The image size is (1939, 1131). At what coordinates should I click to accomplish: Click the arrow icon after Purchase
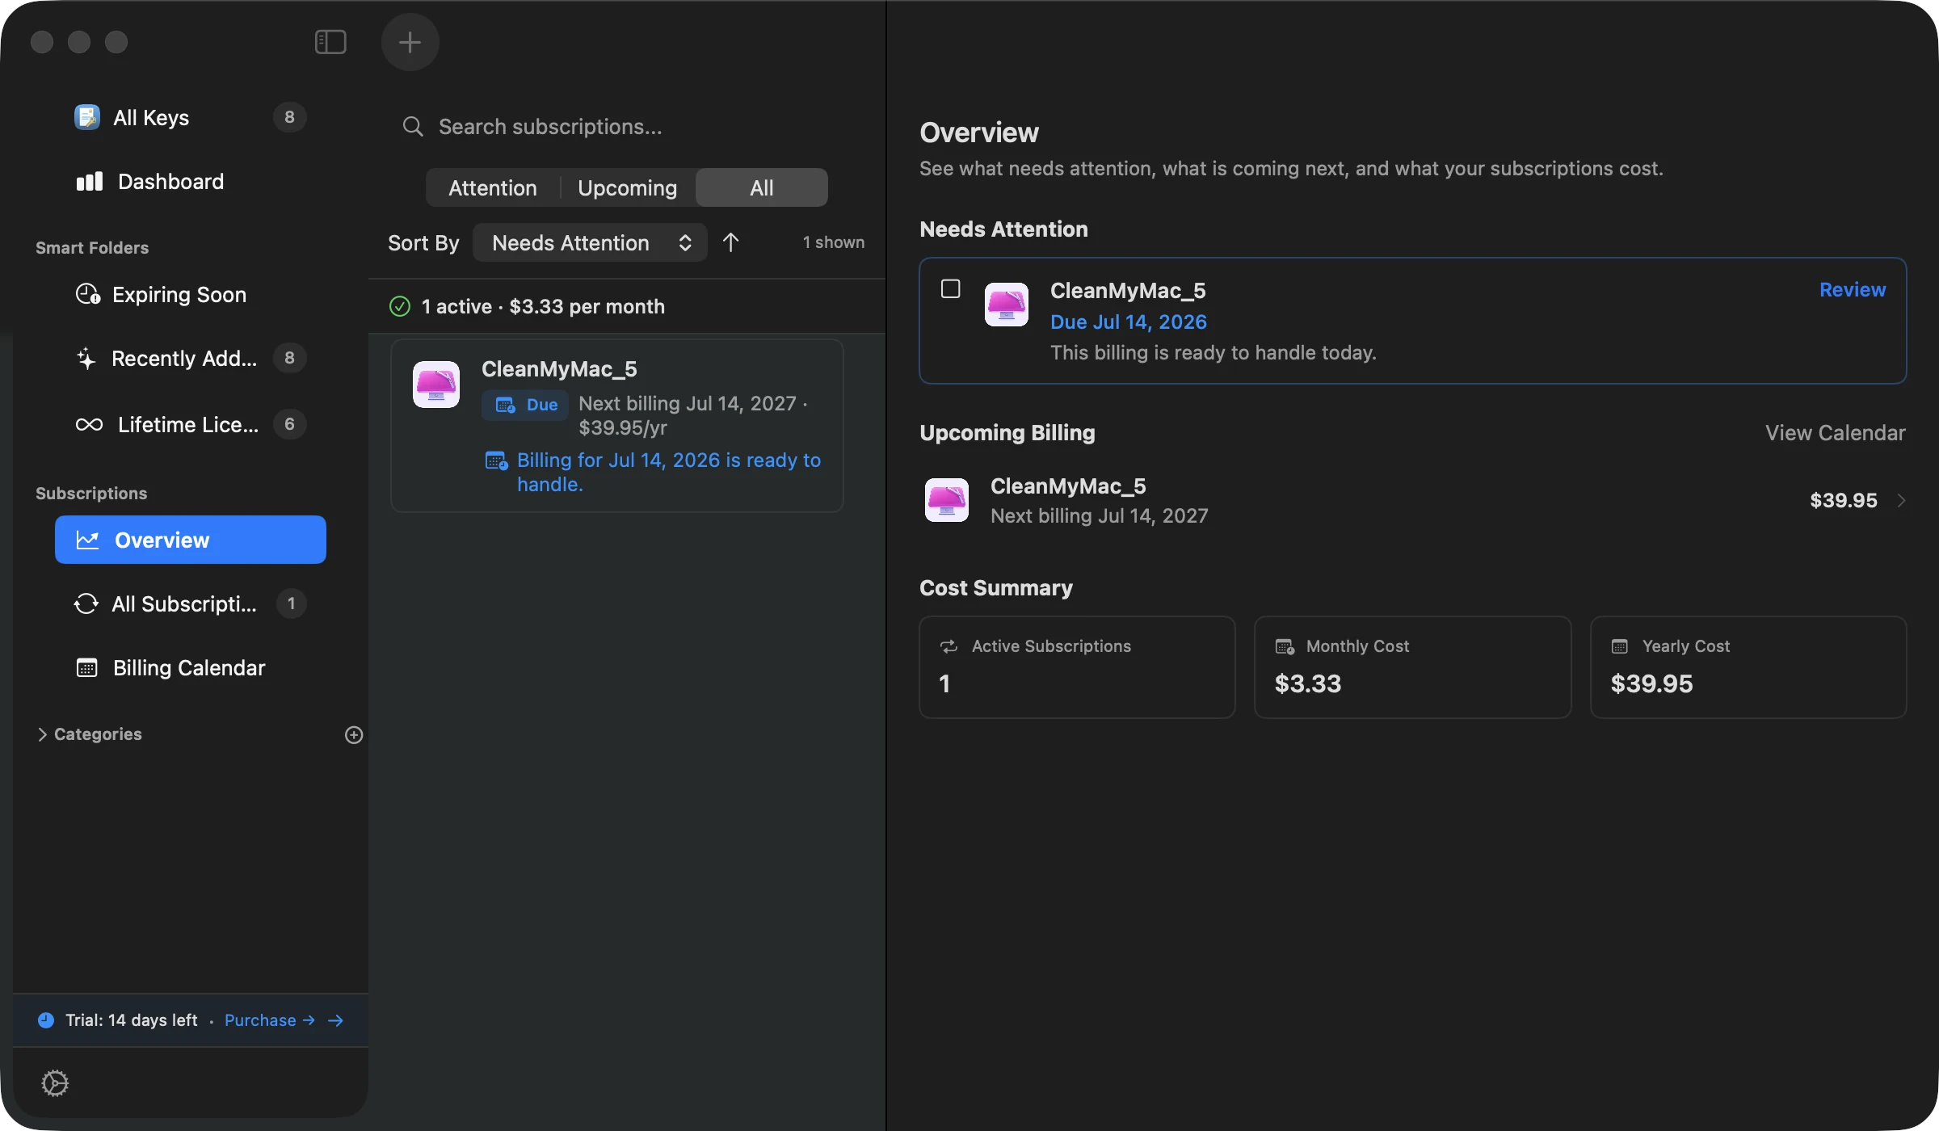coord(335,1020)
